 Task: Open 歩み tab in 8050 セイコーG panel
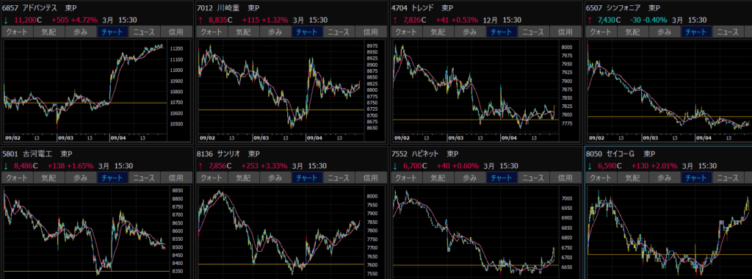coord(665,178)
